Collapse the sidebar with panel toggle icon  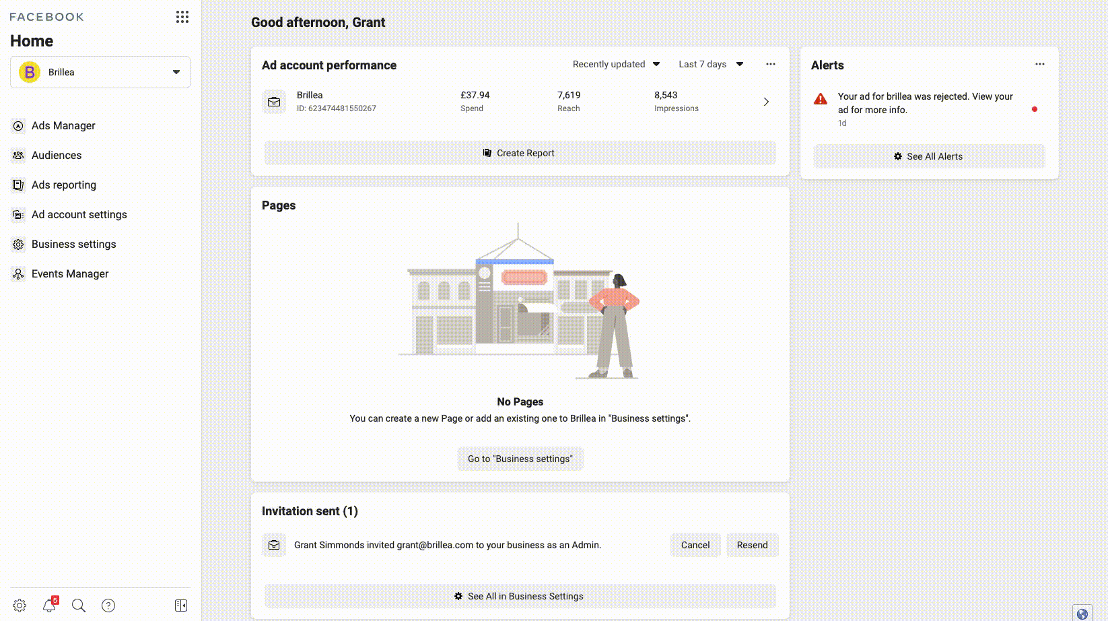(x=181, y=606)
